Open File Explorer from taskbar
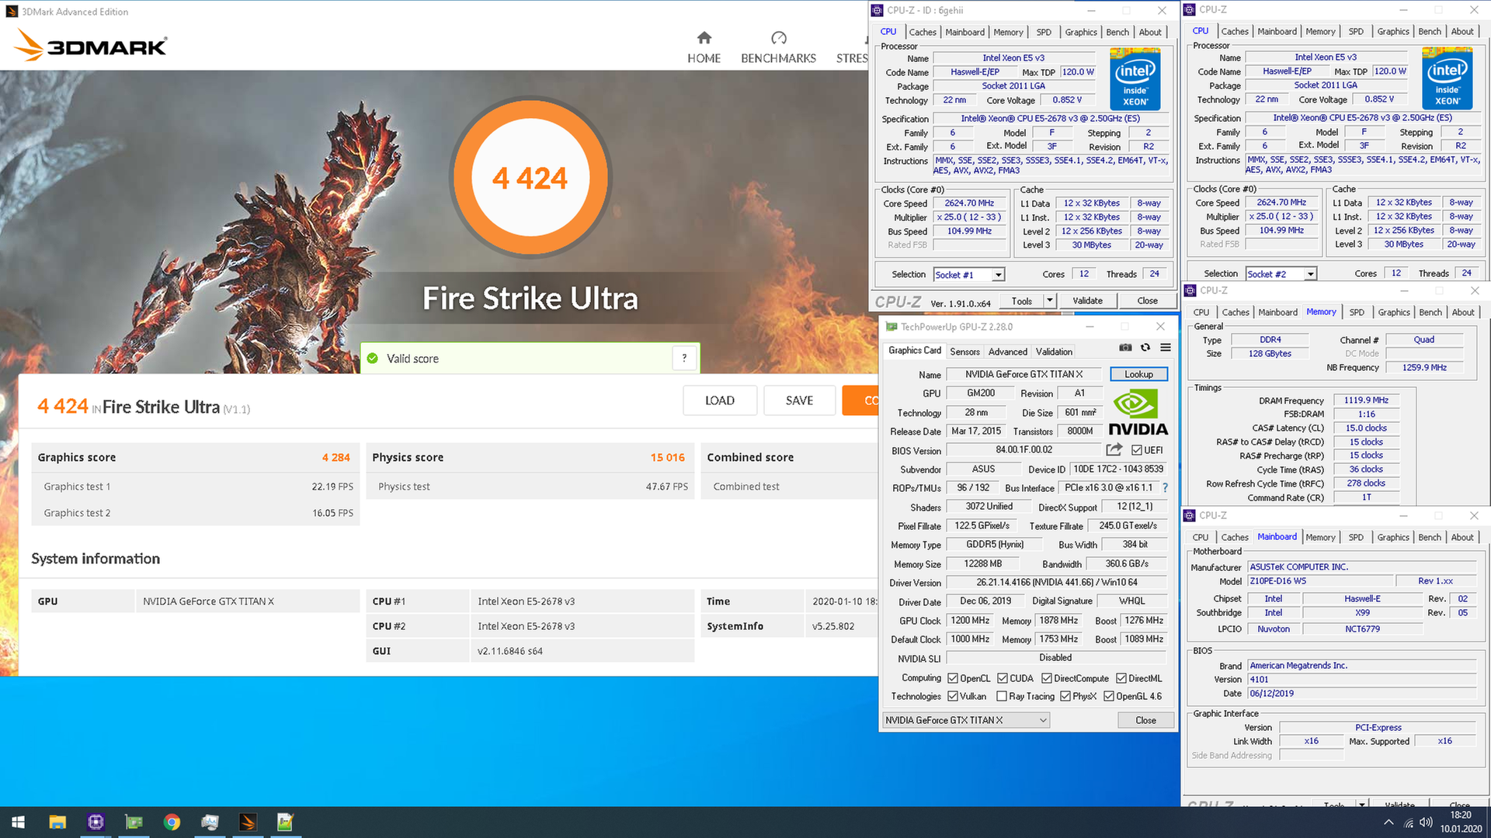 click(x=57, y=822)
